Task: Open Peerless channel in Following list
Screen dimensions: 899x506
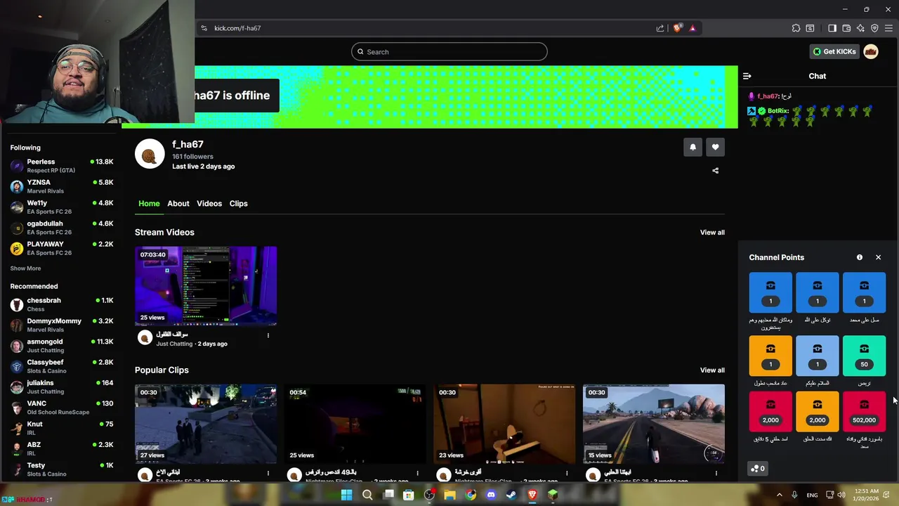Action: click(x=62, y=166)
